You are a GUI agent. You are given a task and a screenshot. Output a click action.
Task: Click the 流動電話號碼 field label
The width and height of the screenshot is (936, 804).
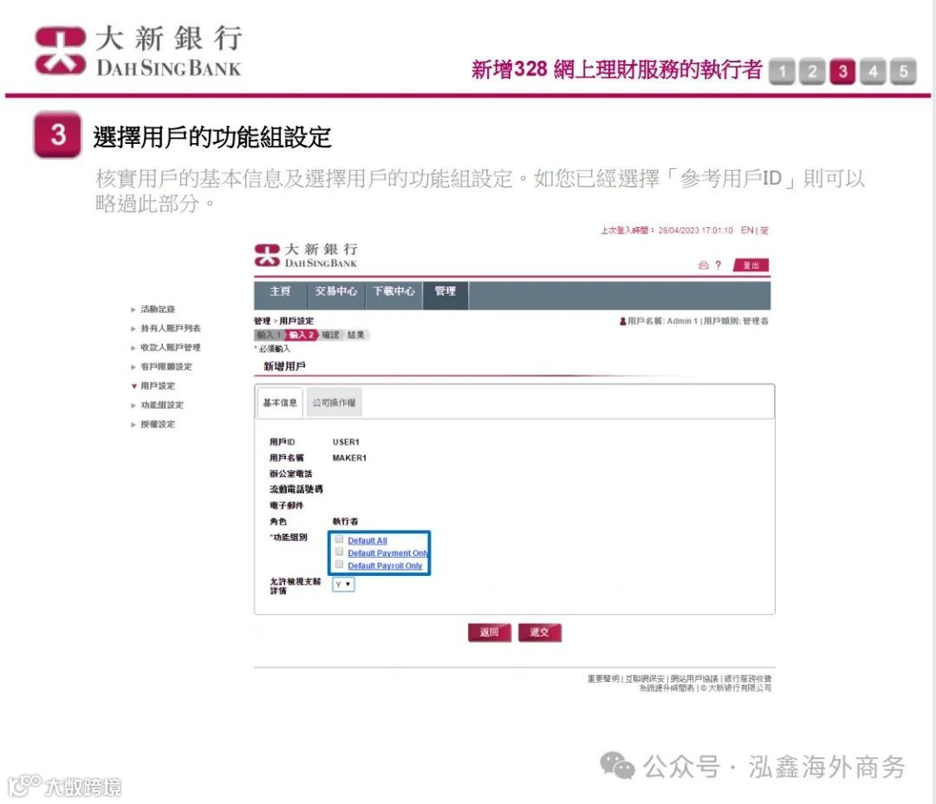296,489
